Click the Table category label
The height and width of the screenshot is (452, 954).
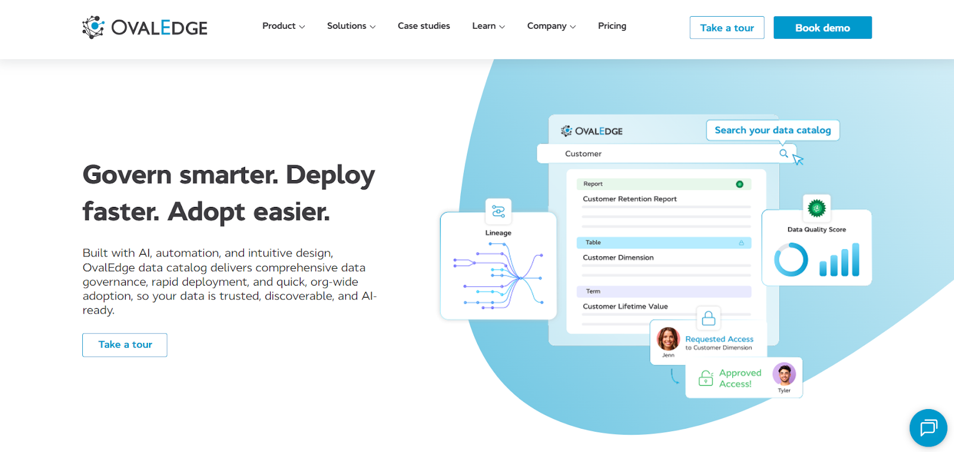click(593, 243)
